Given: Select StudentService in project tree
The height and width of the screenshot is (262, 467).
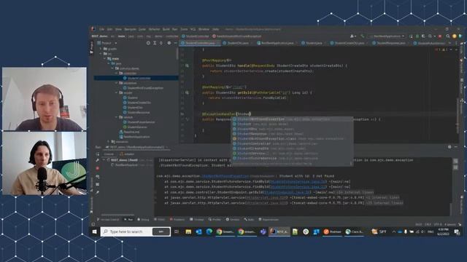Looking at the screenshot, I should point(135,127).
